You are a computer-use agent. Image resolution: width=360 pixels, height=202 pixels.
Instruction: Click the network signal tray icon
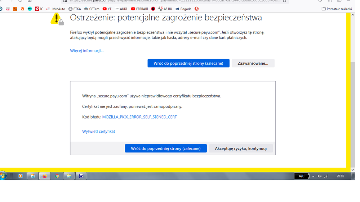(x=326, y=176)
